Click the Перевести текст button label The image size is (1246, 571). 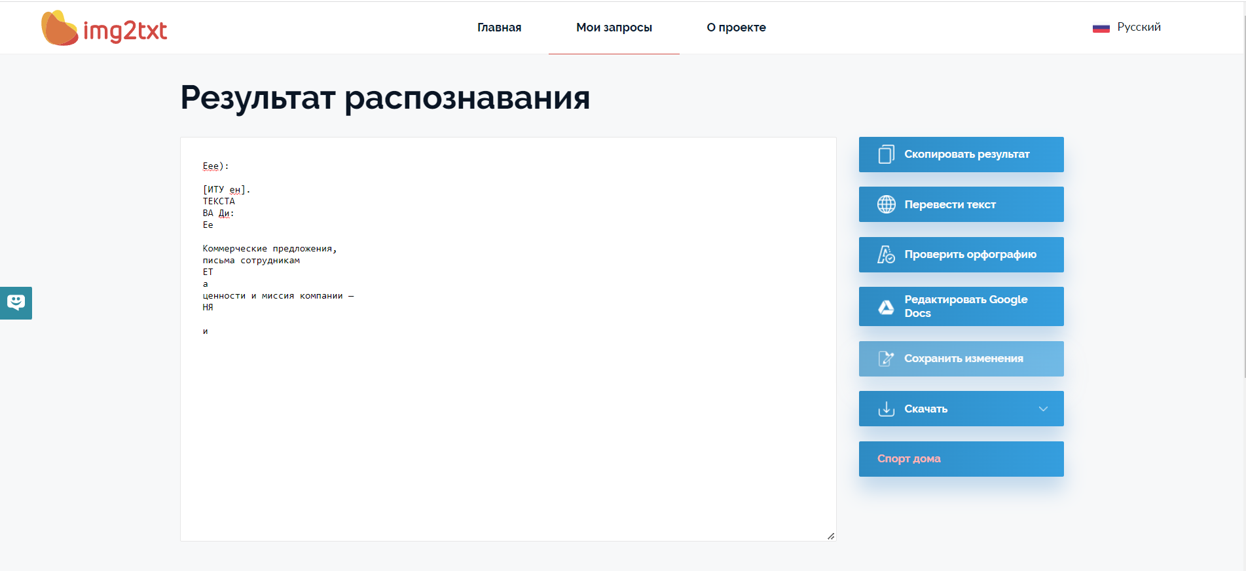(x=949, y=204)
